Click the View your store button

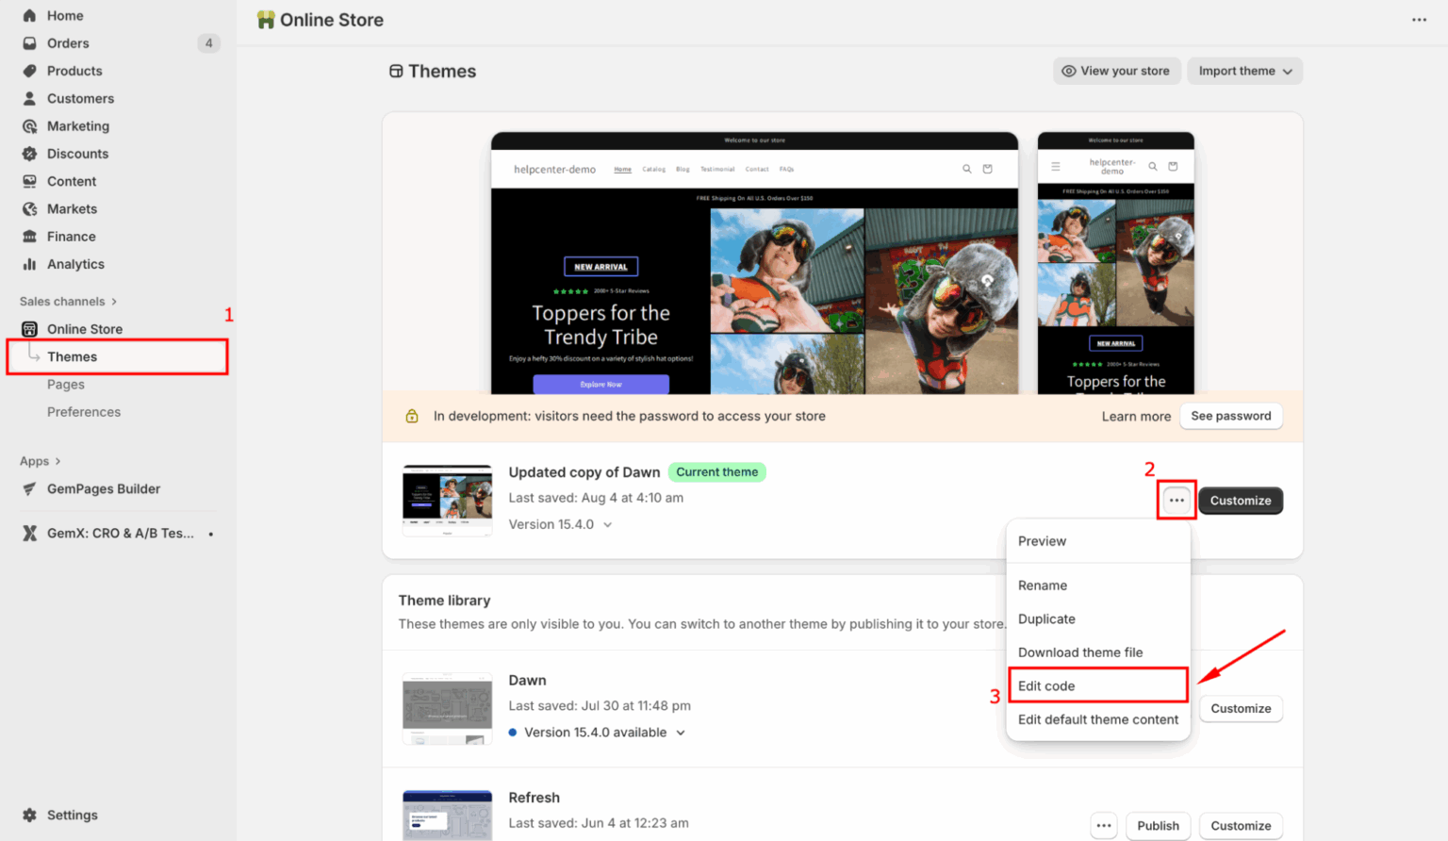click(1116, 71)
